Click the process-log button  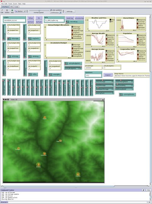tap(79, 18)
